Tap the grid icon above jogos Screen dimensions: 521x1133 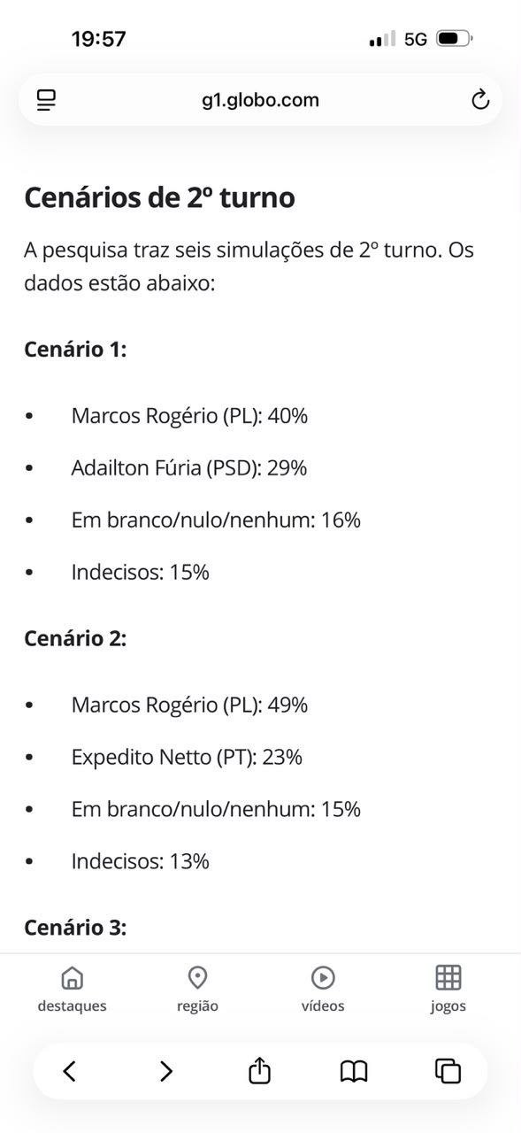448,977
